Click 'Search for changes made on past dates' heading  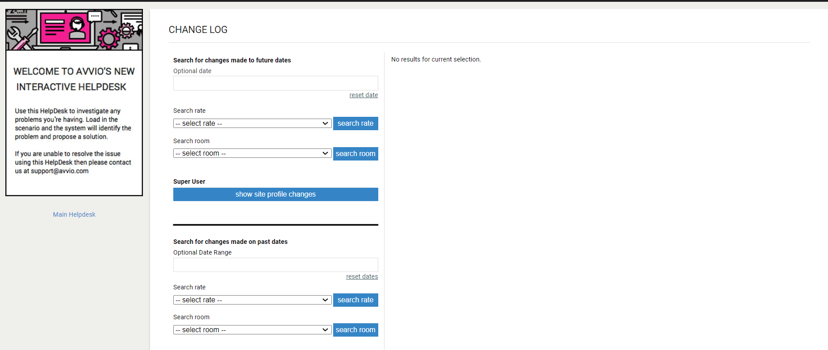pyautogui.click(x=230, y=242)
